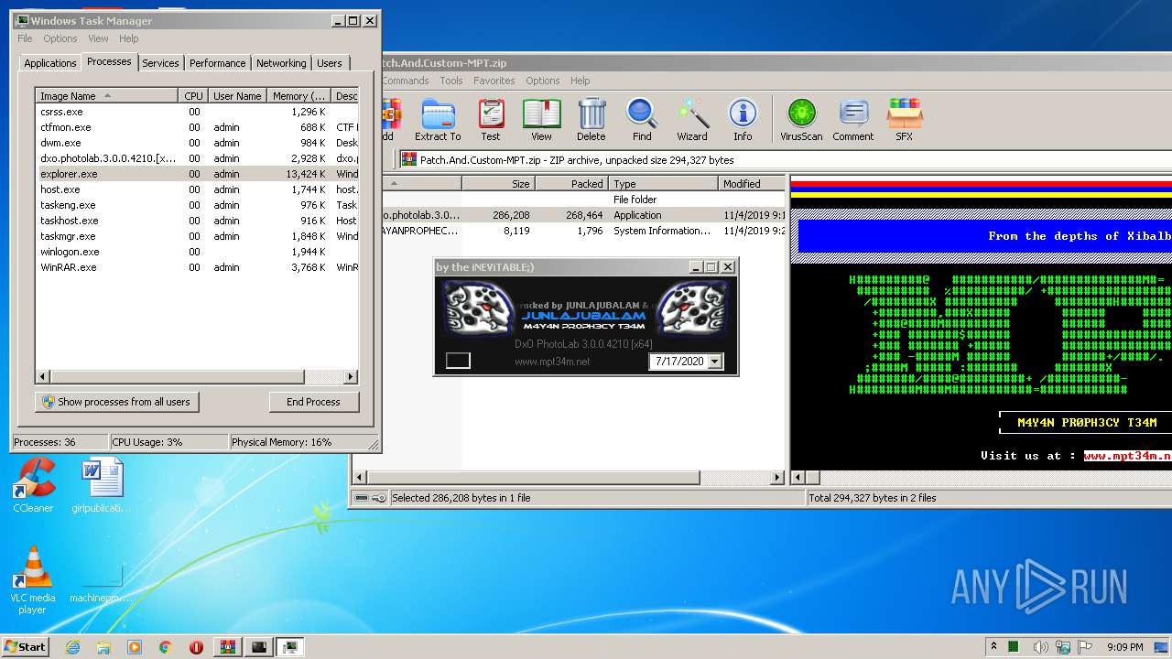The image size is (1172, 659).
Task: Switch to the Performance tab
Action: (x=218, y=63)
